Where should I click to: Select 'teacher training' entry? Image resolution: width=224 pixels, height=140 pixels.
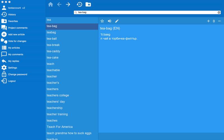coord(72,114)
